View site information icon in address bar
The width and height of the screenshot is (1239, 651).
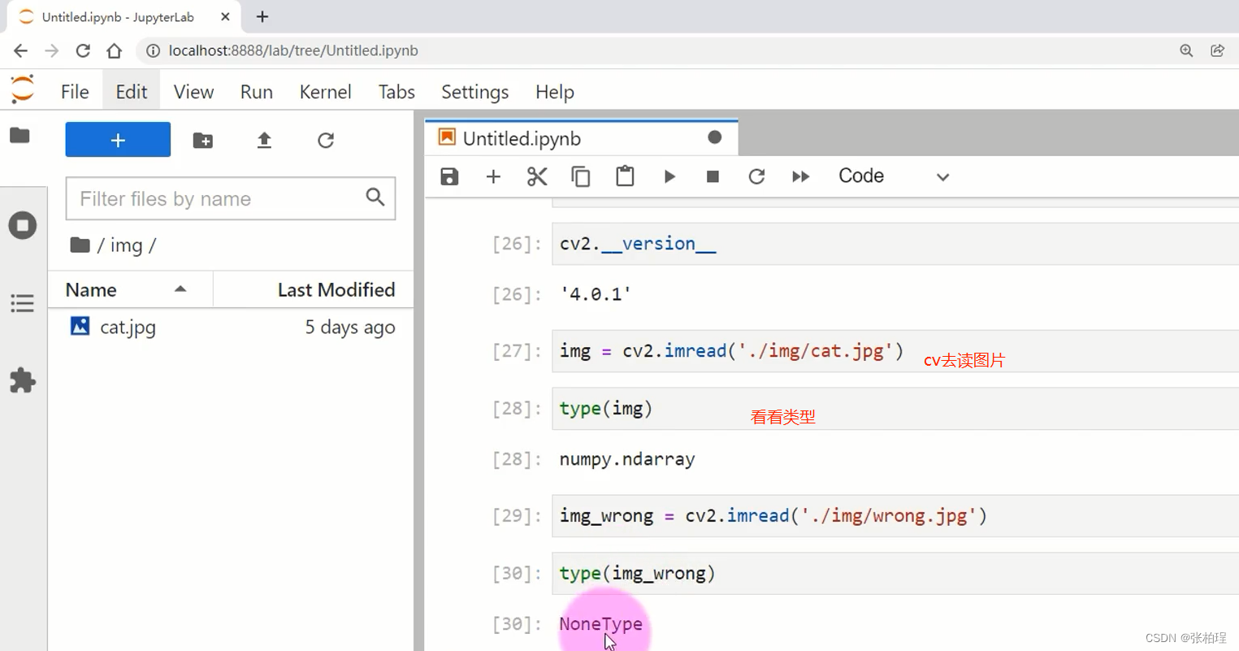tap(153, 50)
